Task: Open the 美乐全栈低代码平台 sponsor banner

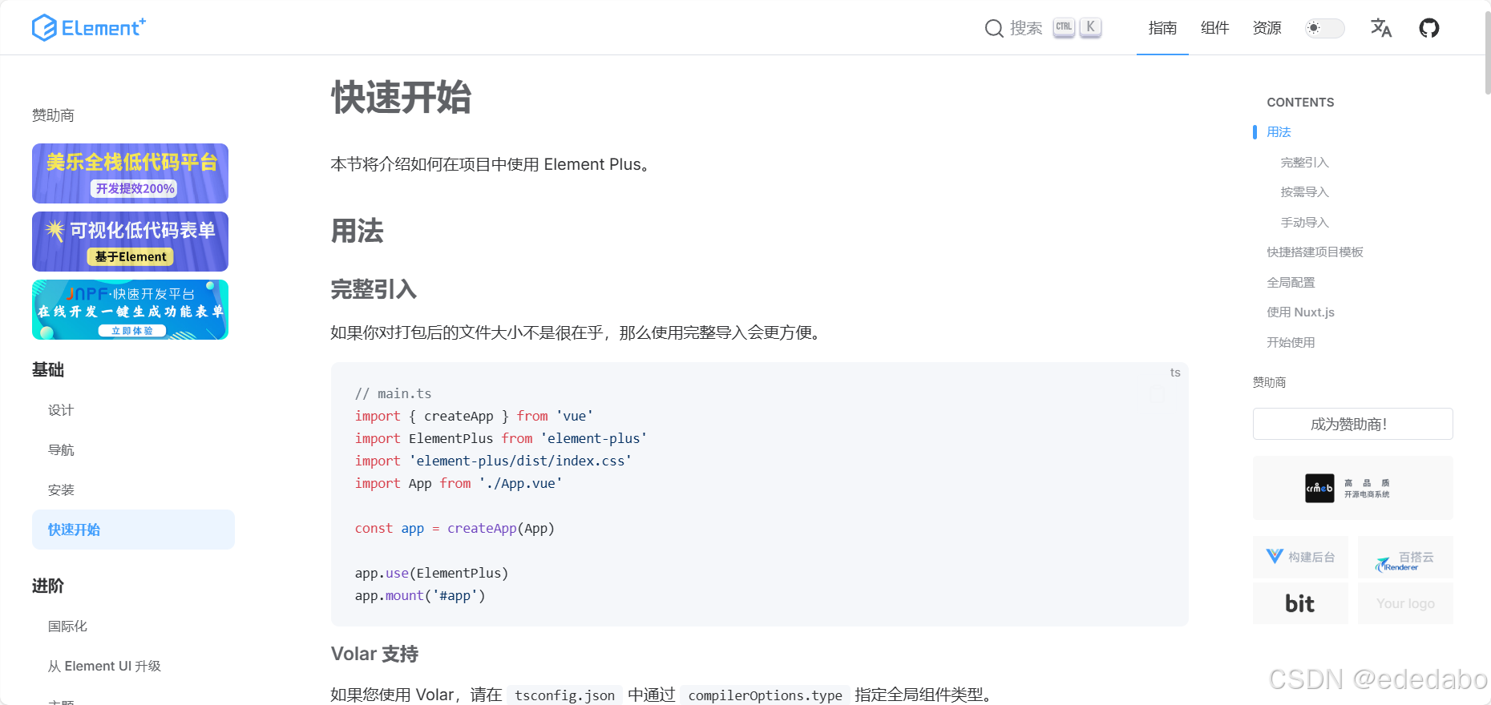Action: [130, 173]
